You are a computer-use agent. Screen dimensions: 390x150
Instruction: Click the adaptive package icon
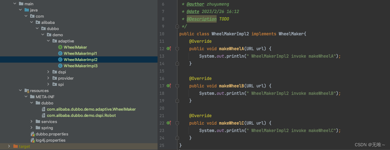tap(55, 41)
